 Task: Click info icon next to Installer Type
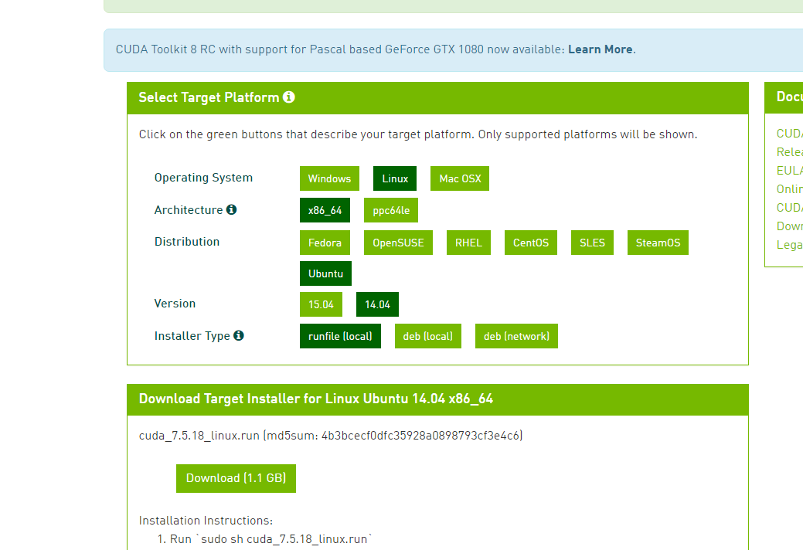[x=239, y=335]
